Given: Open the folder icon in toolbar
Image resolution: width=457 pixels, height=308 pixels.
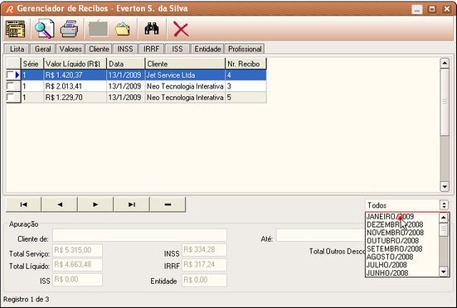Looking at the screenshot, I should (x=123, y=29).
